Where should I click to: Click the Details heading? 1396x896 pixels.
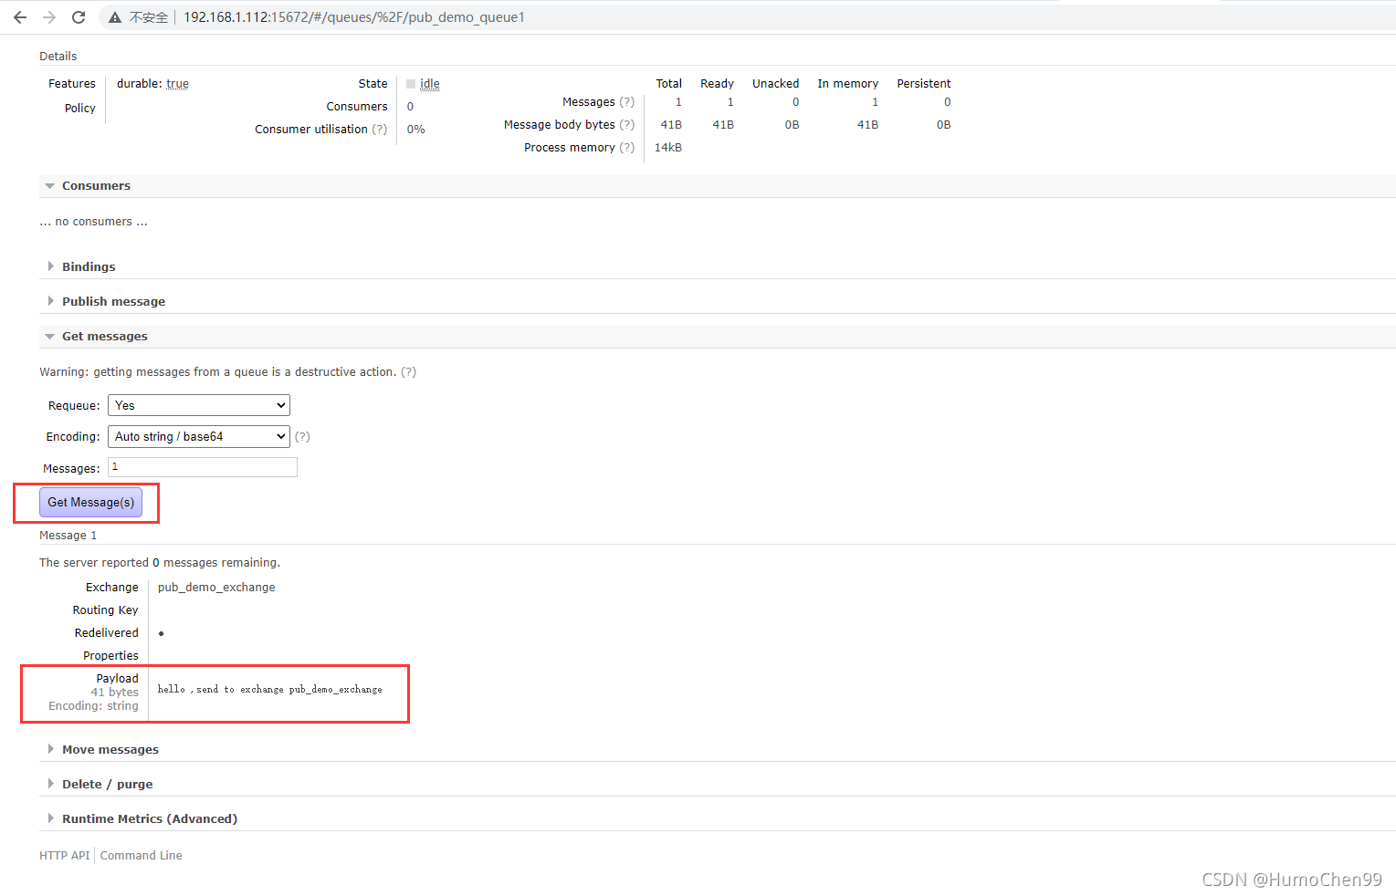click(58, 57)
